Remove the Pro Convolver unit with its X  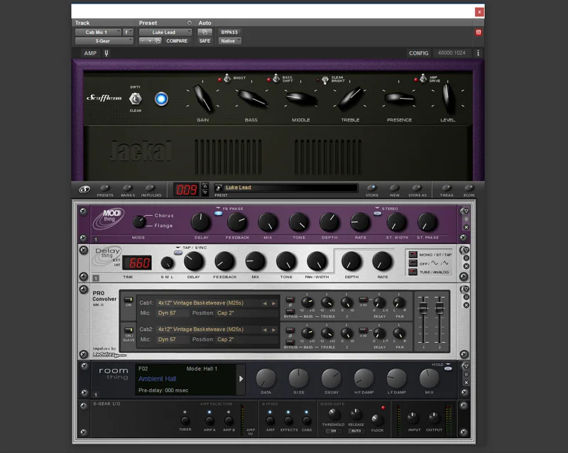pyautogui.click(x=466, y=305)
